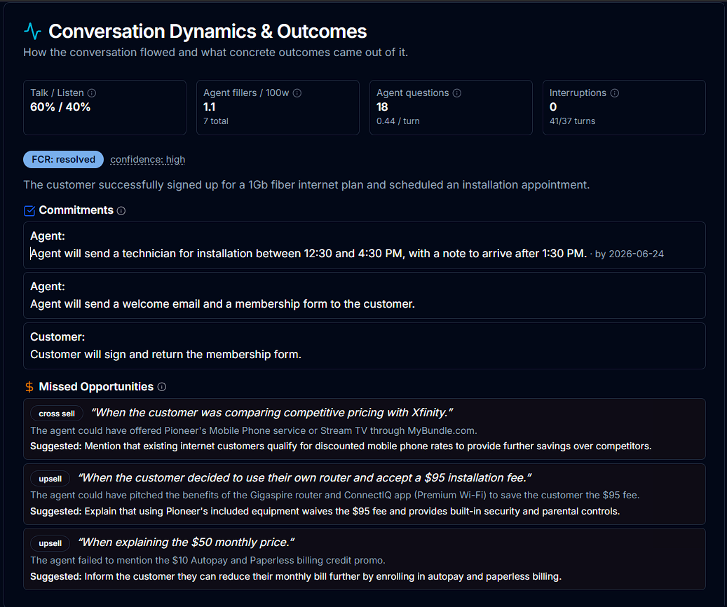Click the upsell tag on $50 monthly price
The height and width of the screenshot is (607, 727).
coord(50,543)
